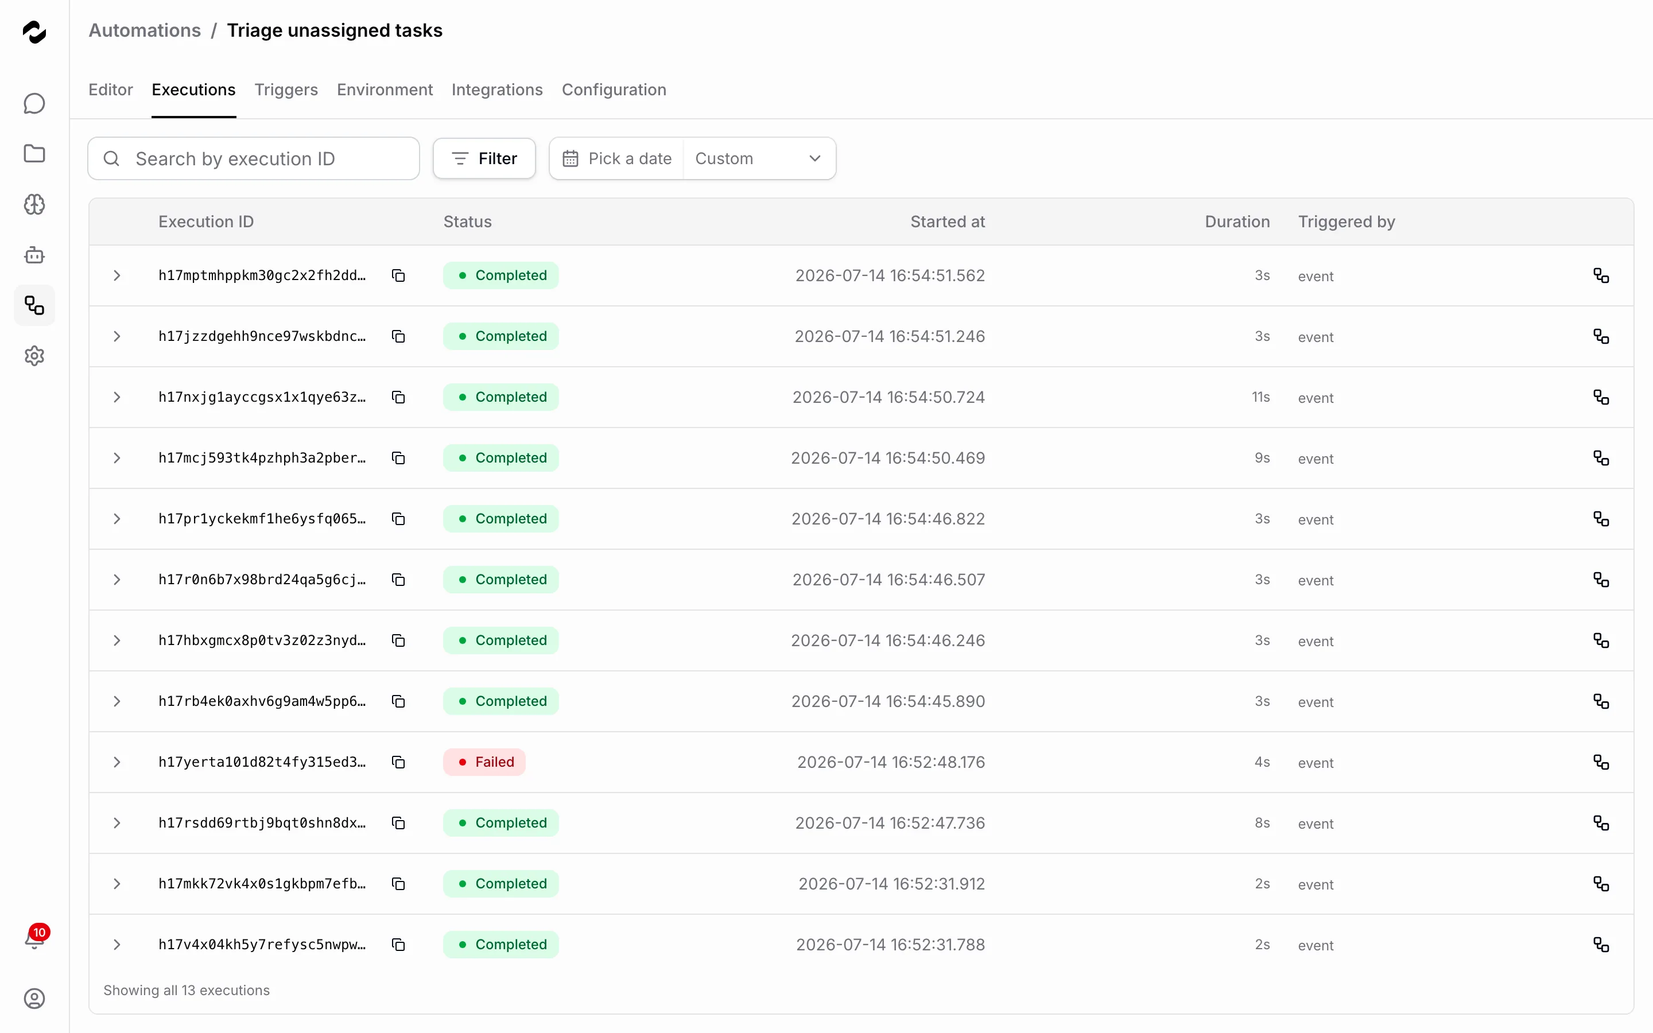
Task: Copy execution ID h17mkk72vk4x0s1gkbpm7efb
Action: (398, 883)
